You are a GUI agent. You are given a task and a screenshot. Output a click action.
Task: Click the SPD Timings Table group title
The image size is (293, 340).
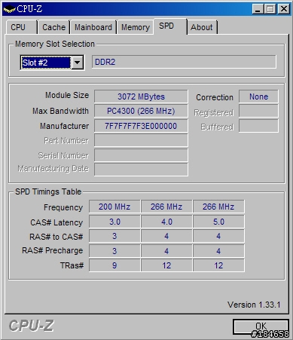coord(48,191)
